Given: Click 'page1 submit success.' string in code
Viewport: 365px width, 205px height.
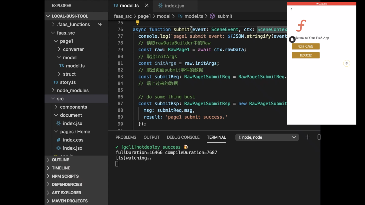Looking at the screenshot, I should coord(196,117).
